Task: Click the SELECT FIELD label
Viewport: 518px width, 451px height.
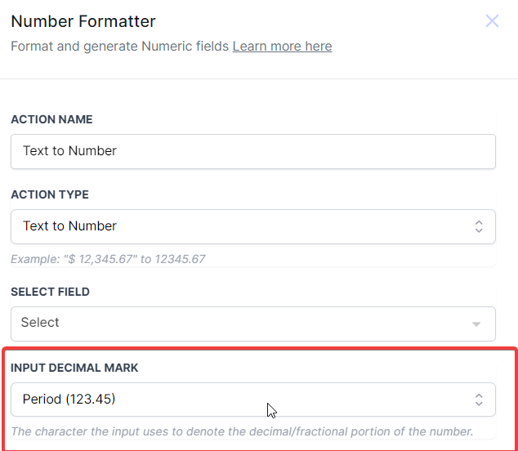Action: point(50,292)
